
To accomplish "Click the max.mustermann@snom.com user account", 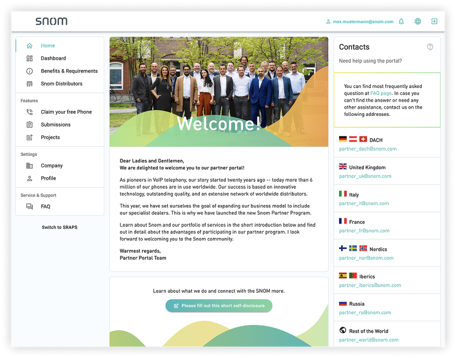I will click(x=363, y=22).
